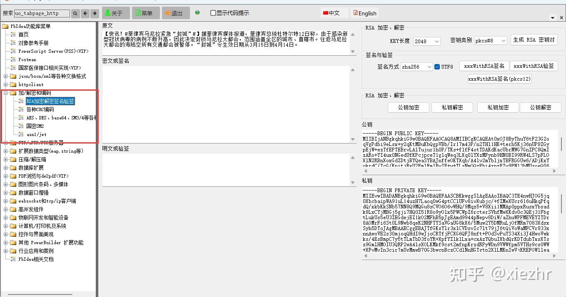Click down arrow of 原文 scrollbar
Image resolution: width=566 pixels, height=297 pixels.
(353, 52)
